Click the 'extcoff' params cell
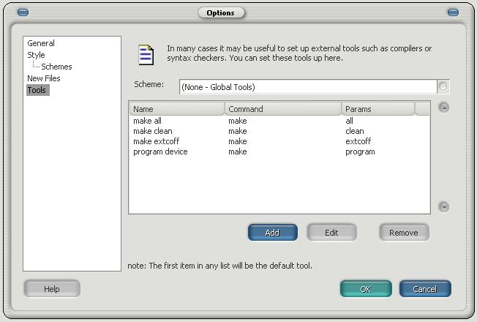The height and width of the screenshot is (322, 477). click(358, 141)
